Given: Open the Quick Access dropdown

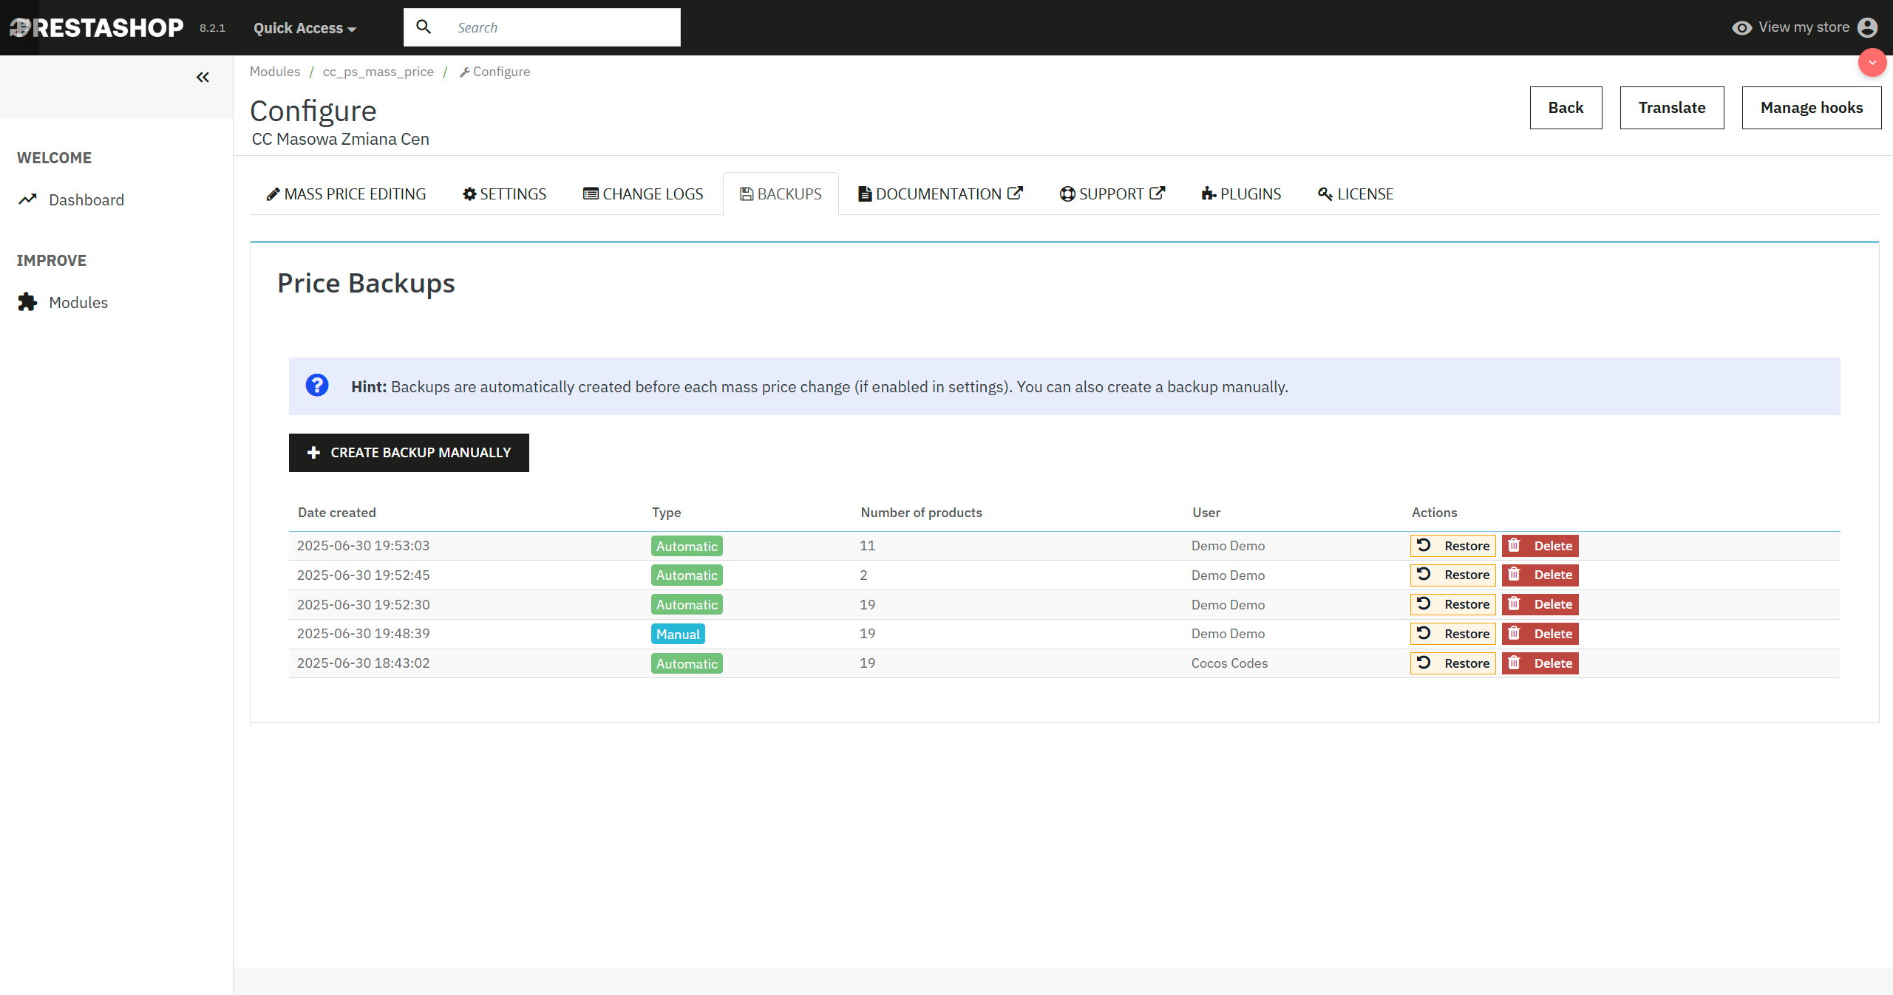Looking at the screenshot, I should [x=305, y=28].
